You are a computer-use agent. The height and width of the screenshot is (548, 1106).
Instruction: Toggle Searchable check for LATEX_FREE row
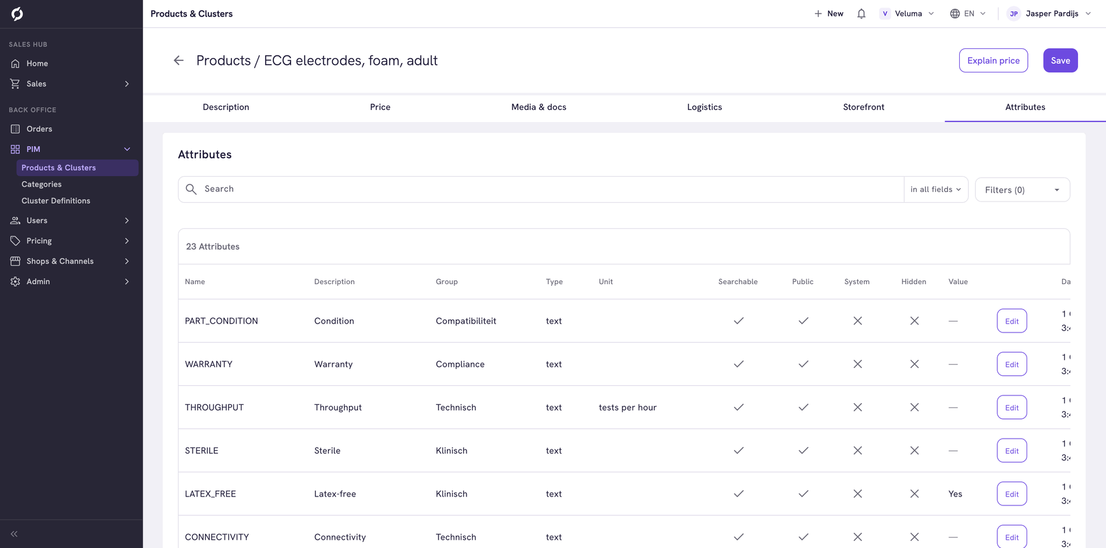pyautogui.click(x=739, y=494)
